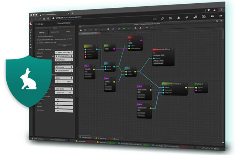Screen dimensions: 236x155
Task: Open the crossed tools icon in left sidebar
Action: [31, 41]
